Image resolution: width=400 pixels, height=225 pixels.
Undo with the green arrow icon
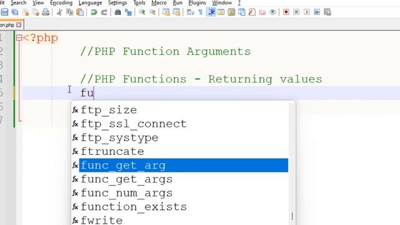(x=94, y=12)
